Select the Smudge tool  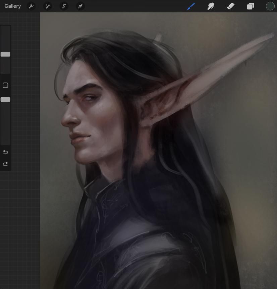pos(211,6)
